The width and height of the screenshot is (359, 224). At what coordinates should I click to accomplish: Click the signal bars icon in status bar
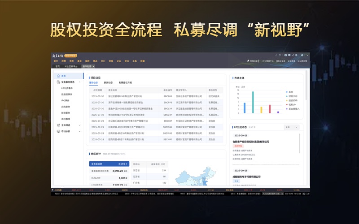[x=308, y=194]
